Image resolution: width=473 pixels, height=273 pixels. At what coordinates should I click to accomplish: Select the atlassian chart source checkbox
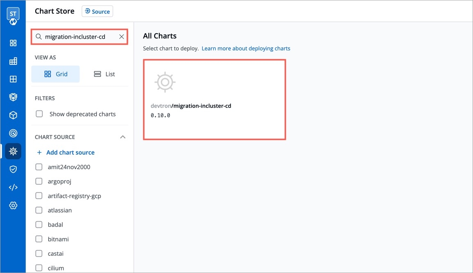point(39,210)
